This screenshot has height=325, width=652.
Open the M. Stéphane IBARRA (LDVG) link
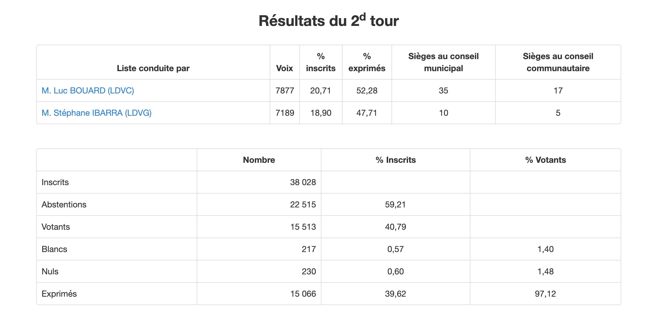(97, 113)
